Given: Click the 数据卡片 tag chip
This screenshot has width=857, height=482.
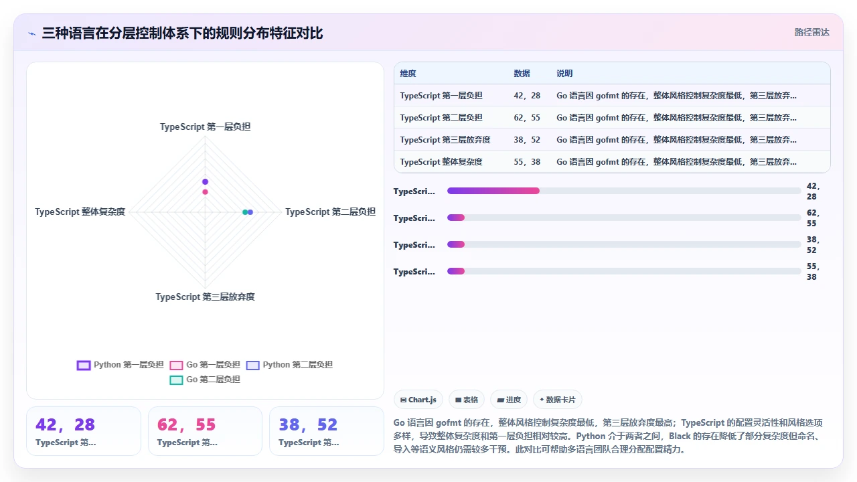Looking at the screenshot, I should coord(558,400).
